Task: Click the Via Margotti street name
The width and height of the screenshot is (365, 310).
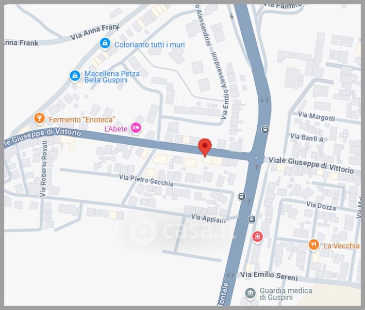Action: coord(317,116)
